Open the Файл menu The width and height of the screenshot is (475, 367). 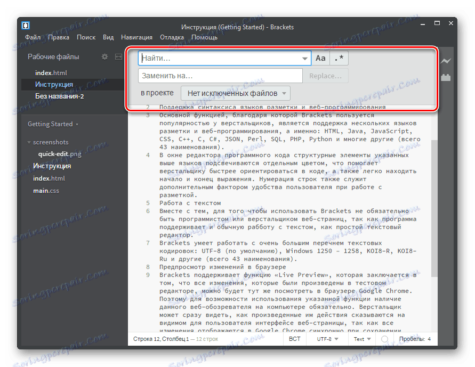click(33, 37)
